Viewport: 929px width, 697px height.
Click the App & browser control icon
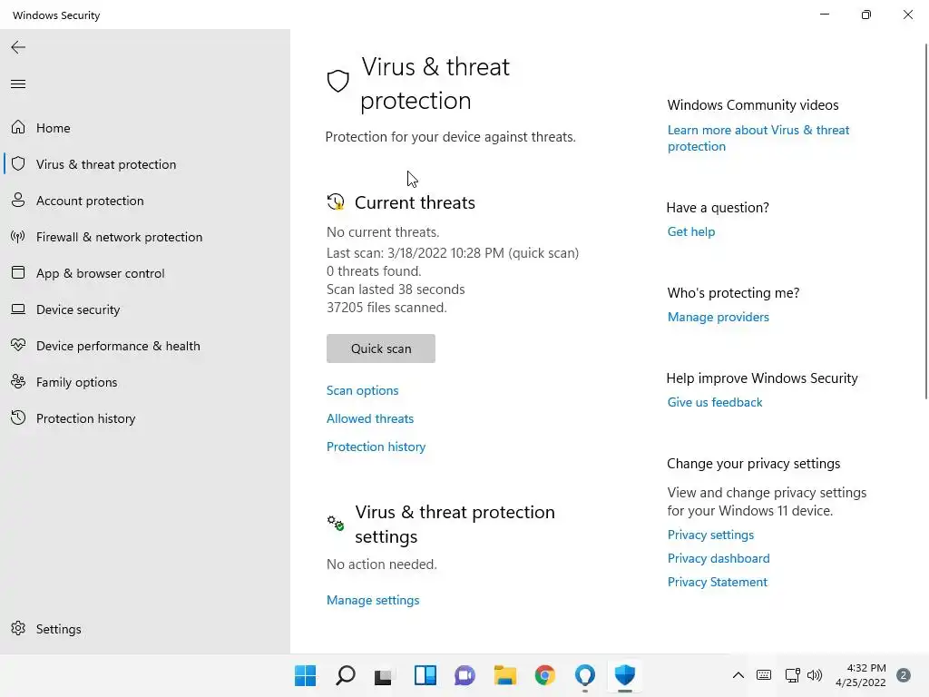[x=18, y=273]
